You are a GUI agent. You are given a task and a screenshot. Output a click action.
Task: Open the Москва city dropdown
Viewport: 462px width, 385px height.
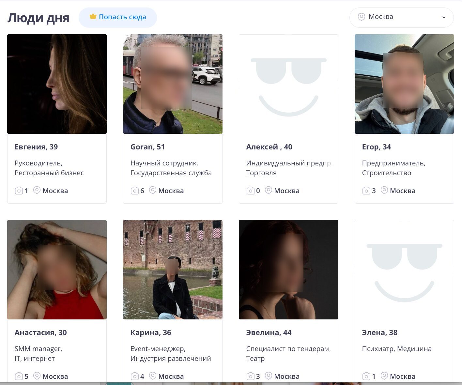tap(401, 17)
